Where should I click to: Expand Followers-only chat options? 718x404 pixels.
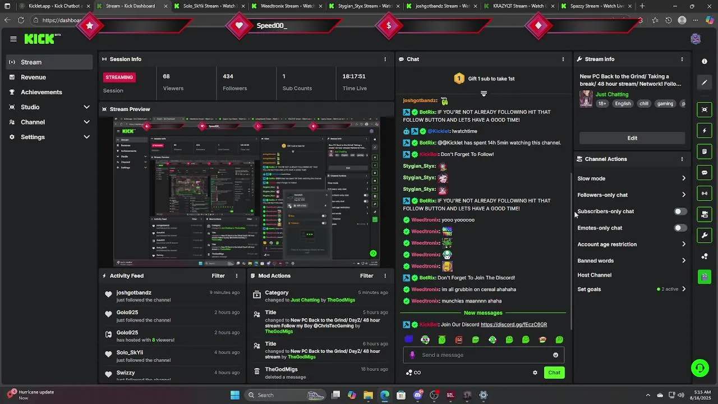(x=683, y=195)
